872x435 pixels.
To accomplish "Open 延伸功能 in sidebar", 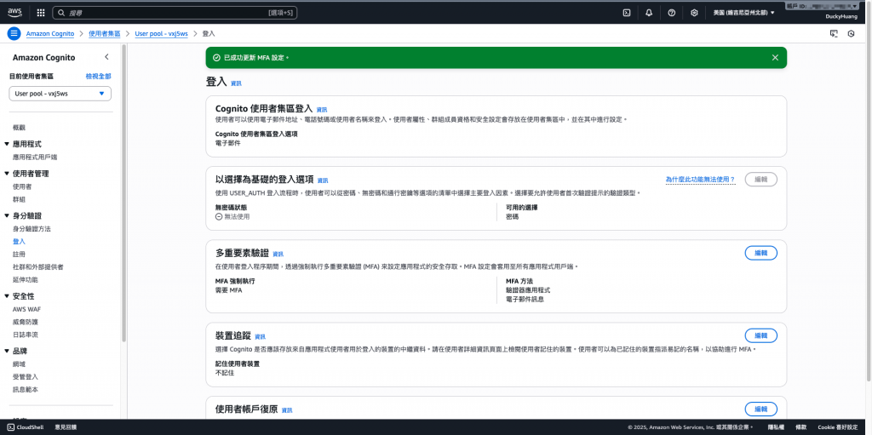I will pos(26,280).
